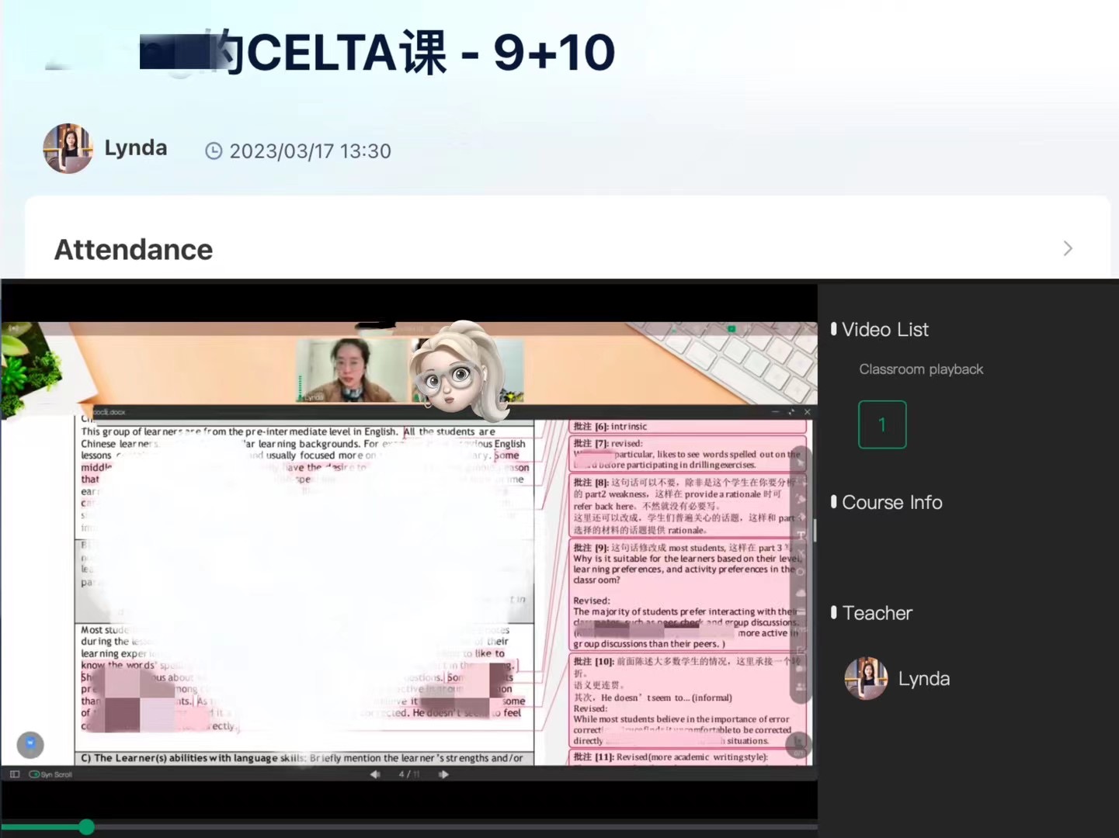Click the cloud icon in annotation bar
Screen dimensions: 1119x838
[x=801, y=593]
